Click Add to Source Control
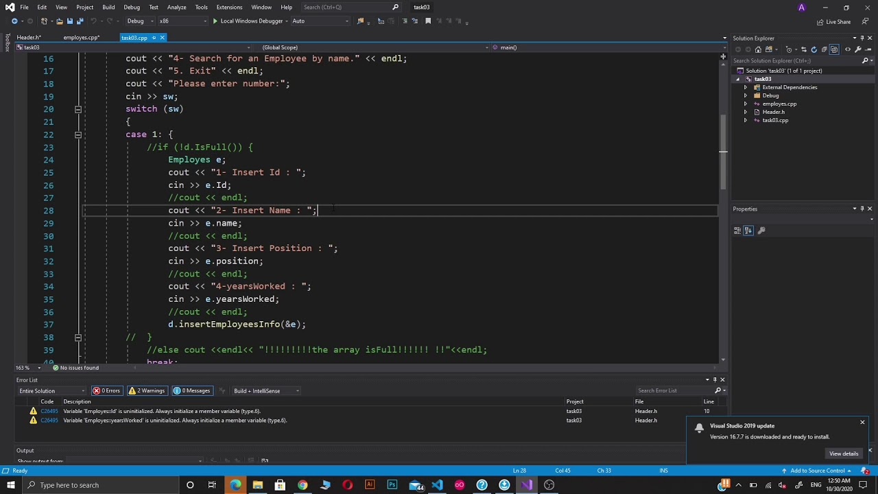Screen dimensions: 878x494 [817, 471]
